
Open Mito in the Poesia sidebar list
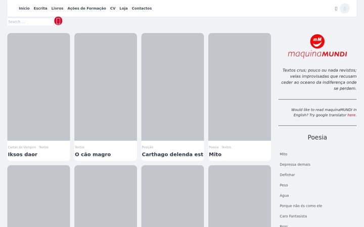coord(284,154)
